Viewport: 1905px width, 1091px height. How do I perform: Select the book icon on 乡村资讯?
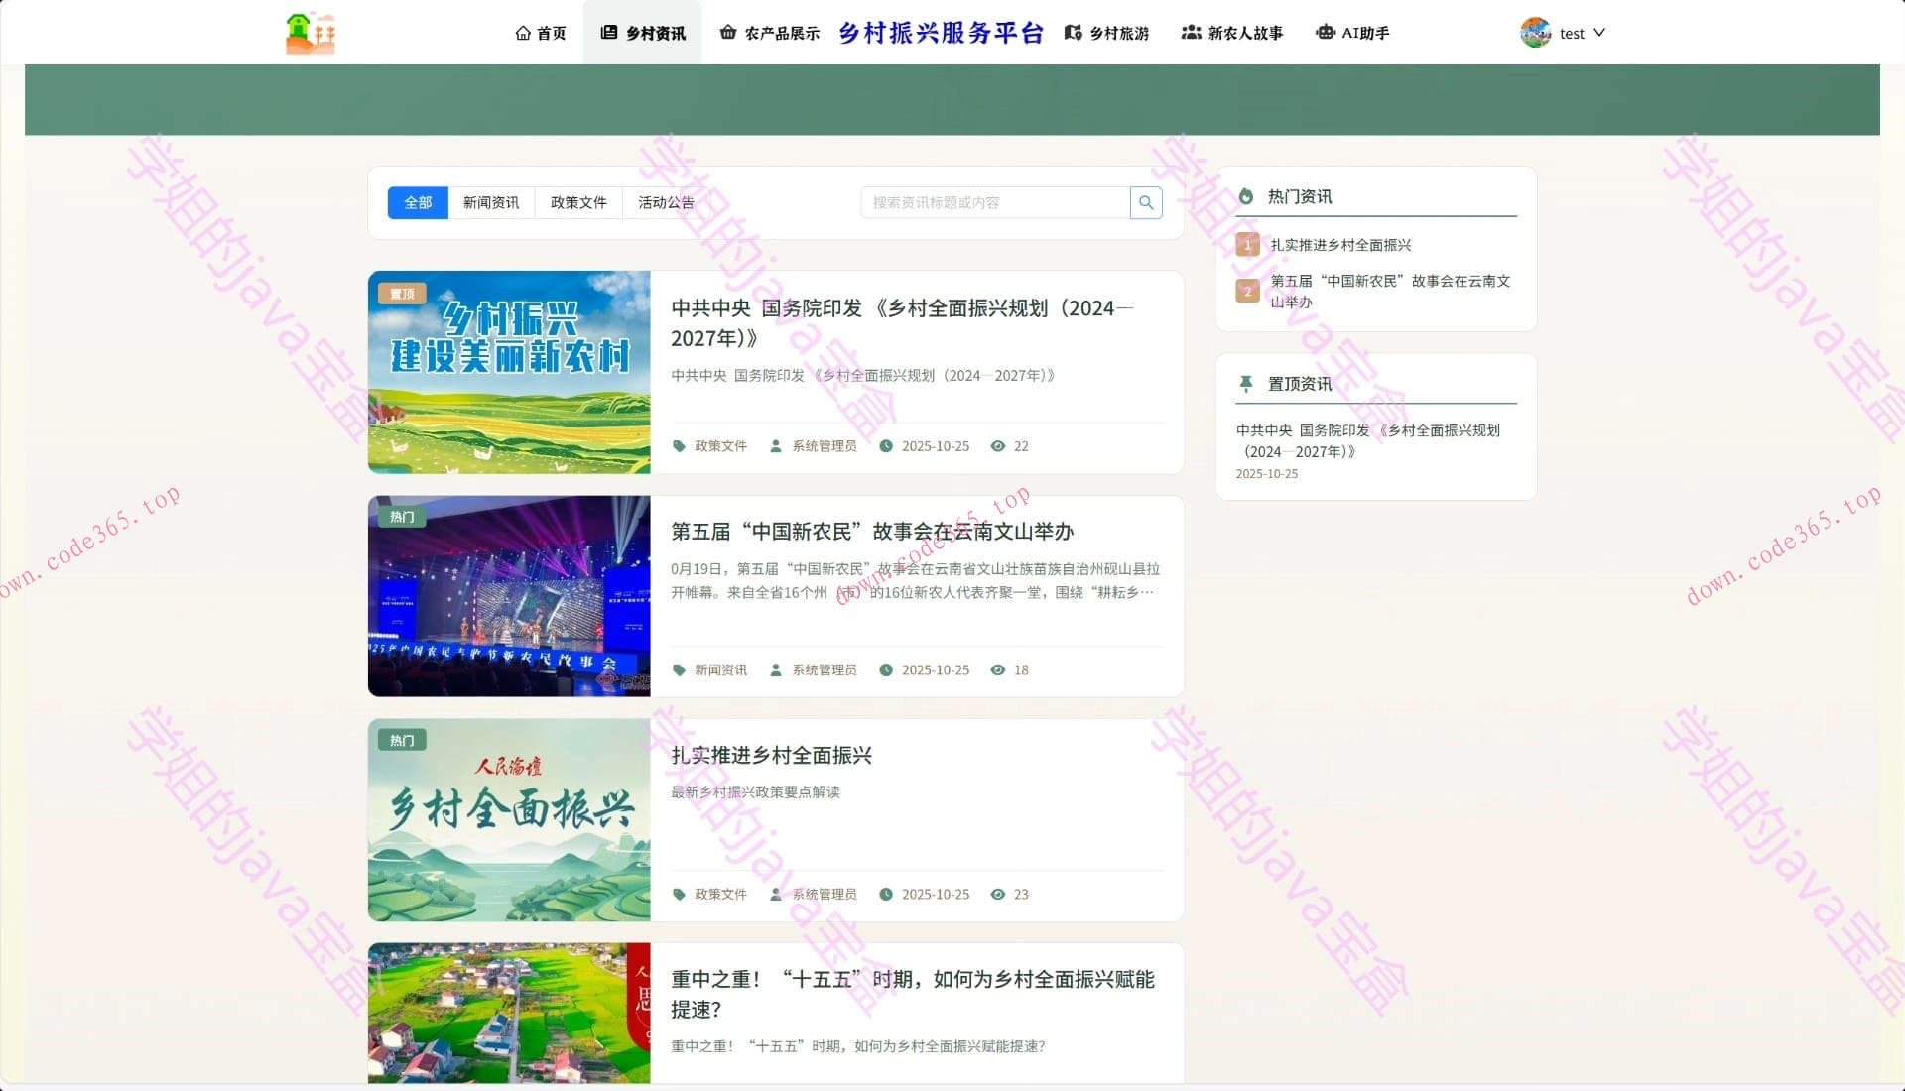[607, 33]
